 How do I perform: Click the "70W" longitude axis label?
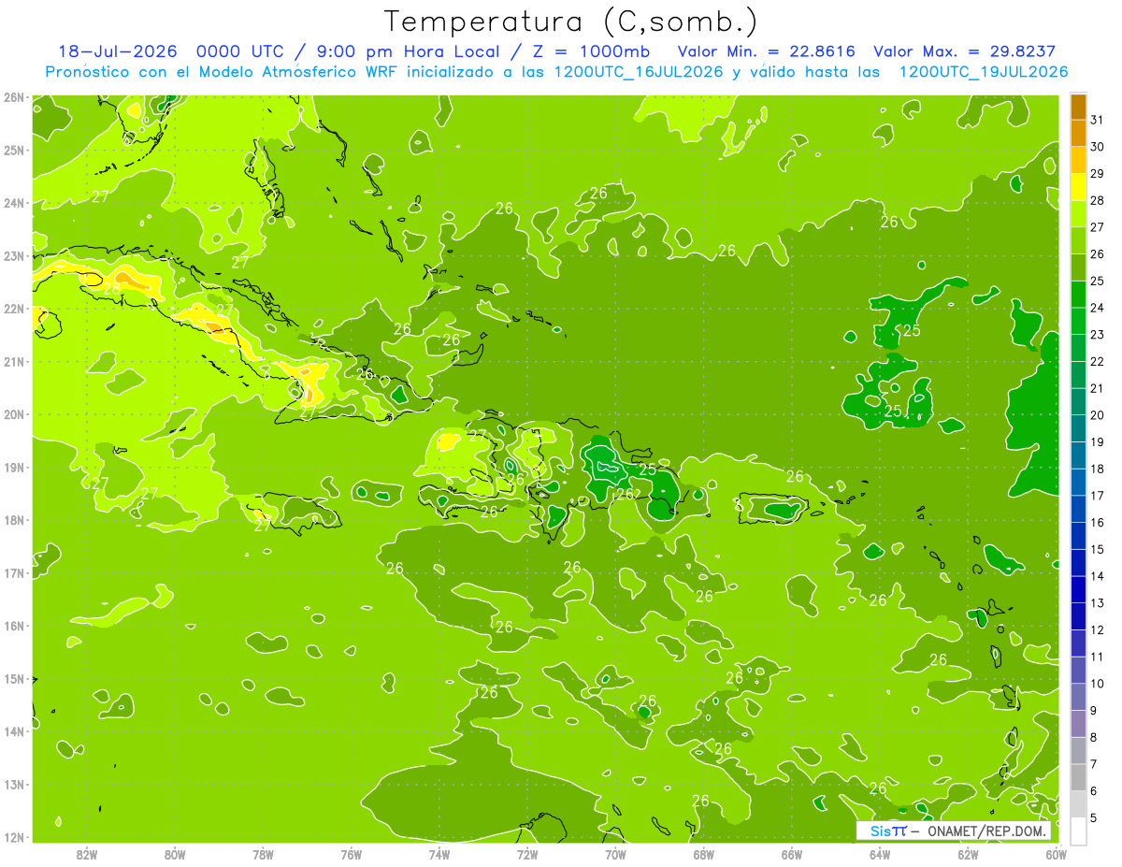tap(615, 854)
